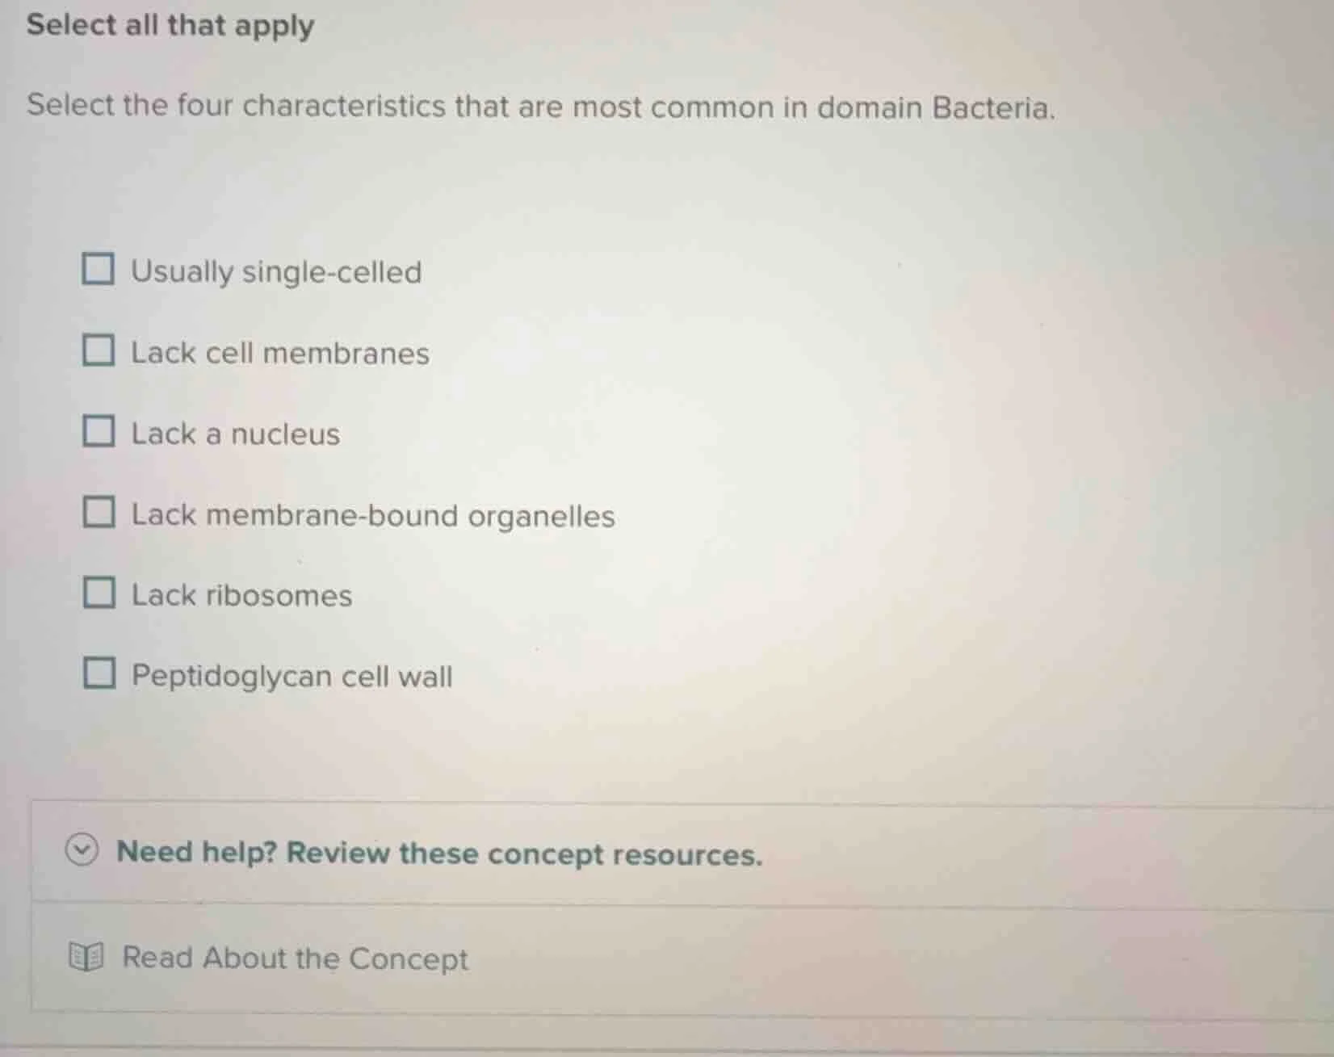Click the "Lack membrane-bound organelles" label text
Screen dimensions: 1334x1057
(372, 516)
